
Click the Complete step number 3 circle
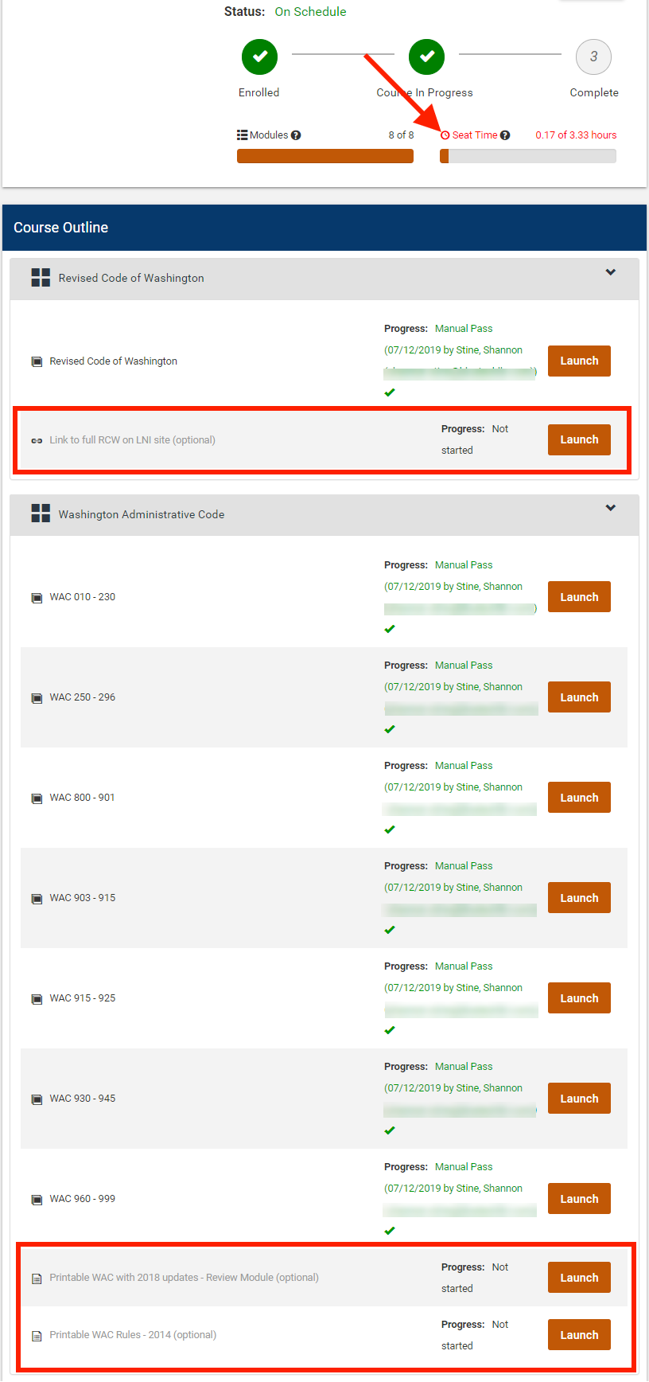[x=593, y=57]
